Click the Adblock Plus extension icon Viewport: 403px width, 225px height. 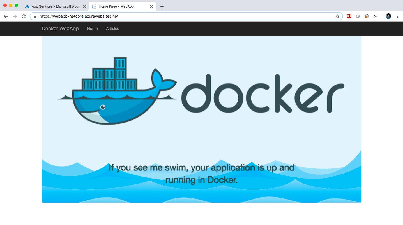tap(349, 16)
